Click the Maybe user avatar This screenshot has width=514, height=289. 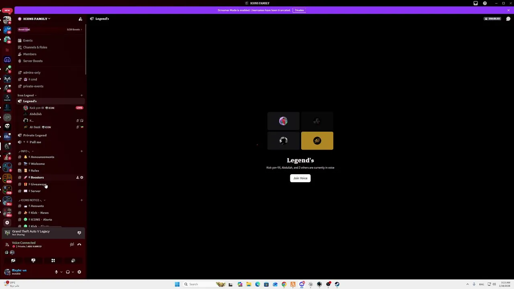click(x=7, y=272)
